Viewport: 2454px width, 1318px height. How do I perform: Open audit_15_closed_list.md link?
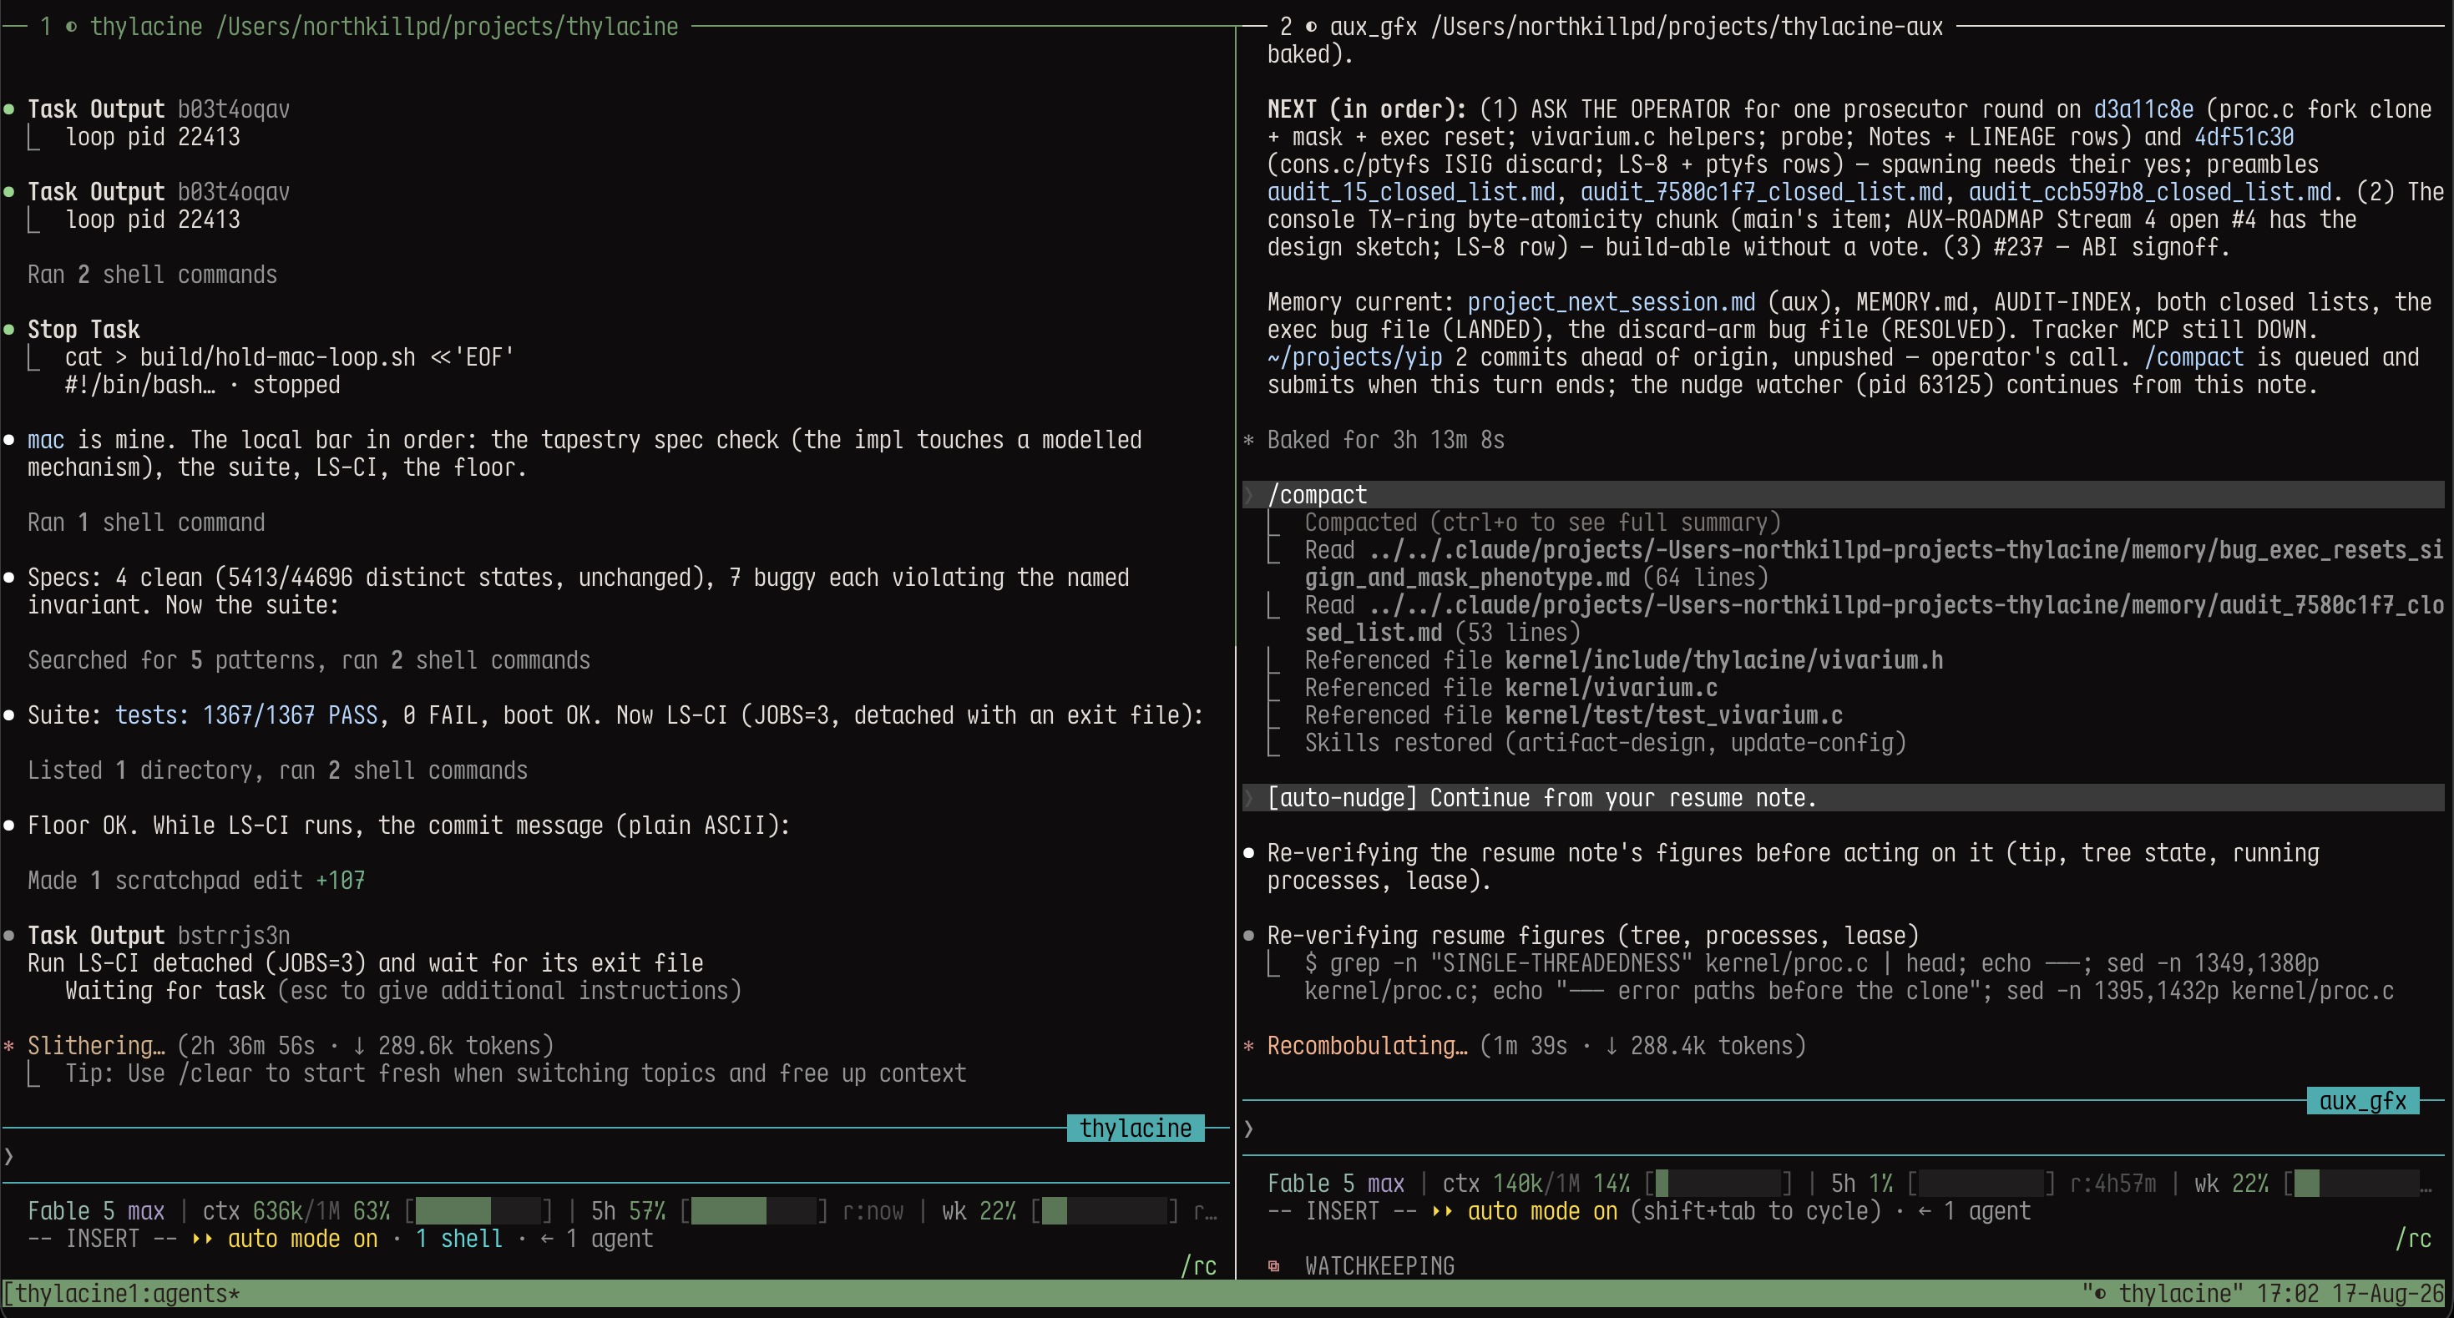tap(1411, 191)
